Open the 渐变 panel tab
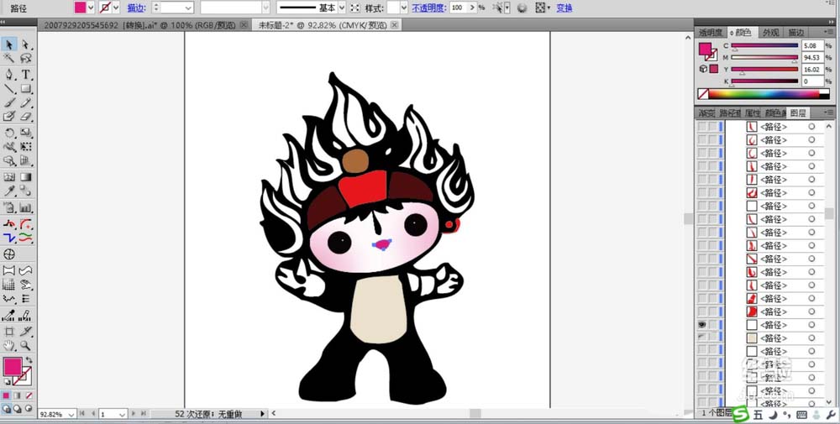This screenshot has width=840, height=424. pos(706,113)
